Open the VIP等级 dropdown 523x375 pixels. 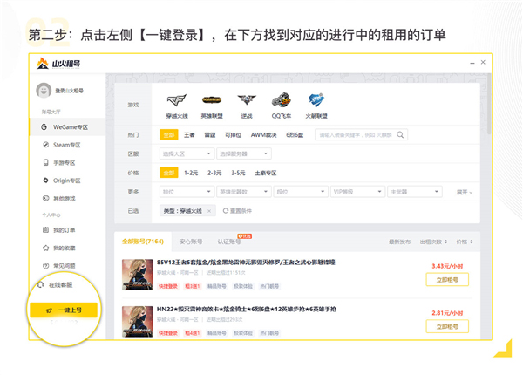tap(357, 192)
